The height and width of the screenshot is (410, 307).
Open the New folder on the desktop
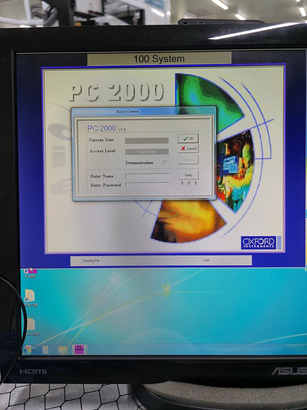coord(31,327)
